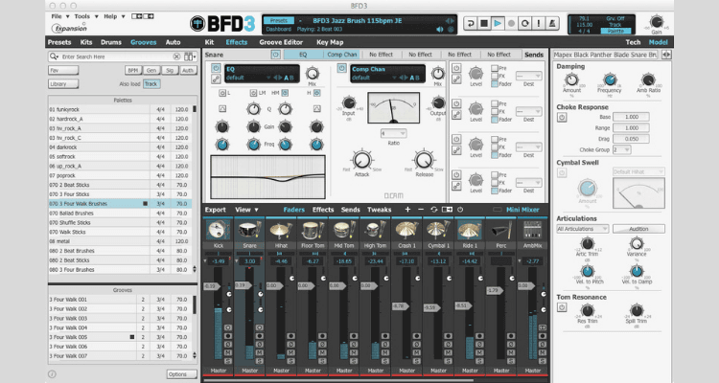Click the Damping Frequency knob
This screenshot has width=719, height=383.
click(610, 79)
